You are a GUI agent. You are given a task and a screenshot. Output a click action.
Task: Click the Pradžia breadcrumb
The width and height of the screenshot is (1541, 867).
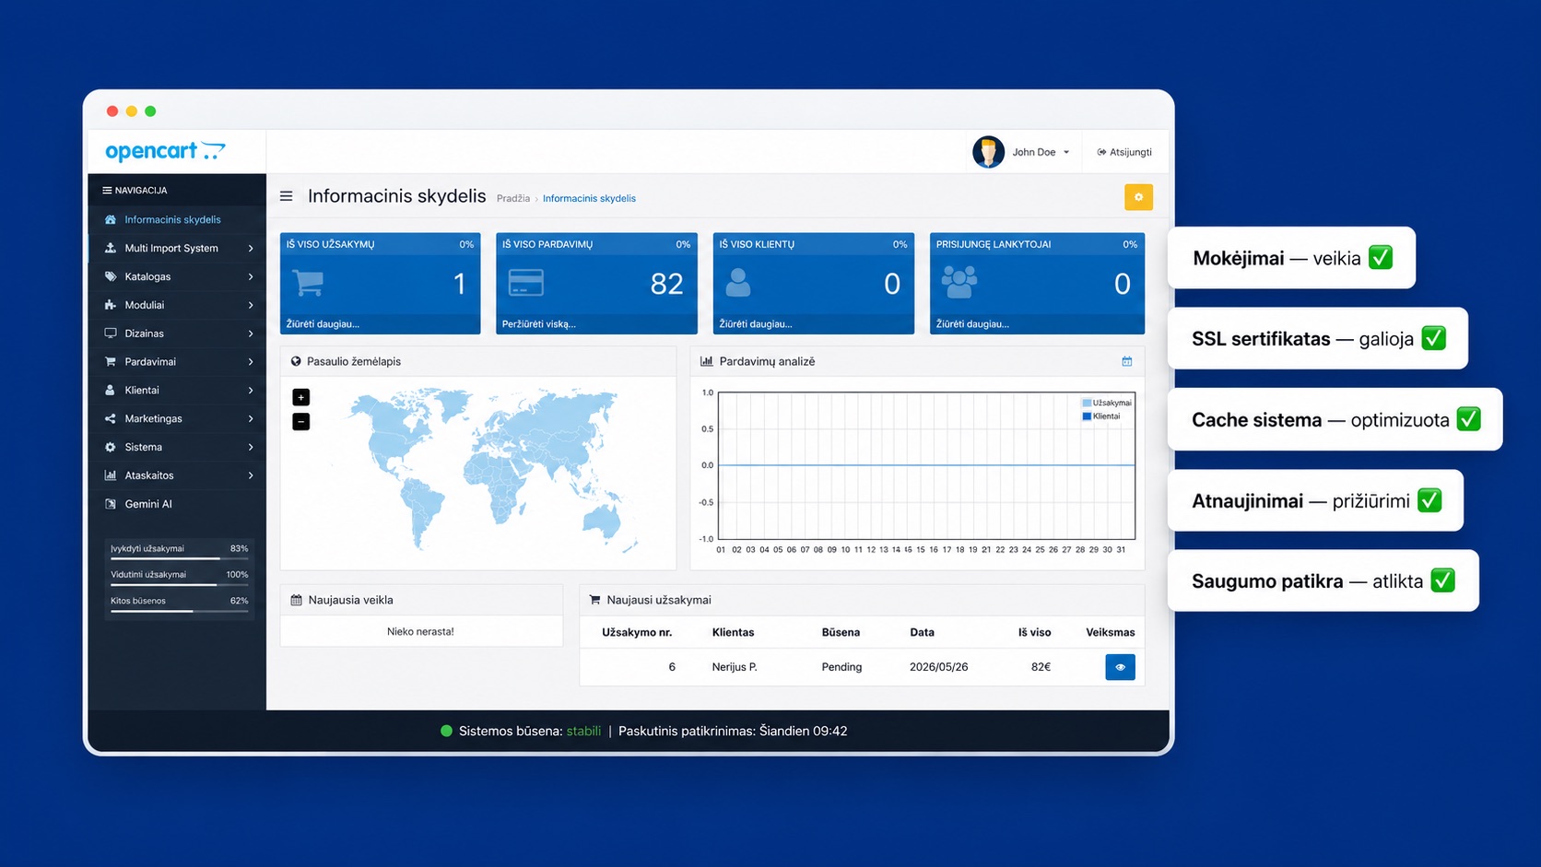click(x=513, y=198)
